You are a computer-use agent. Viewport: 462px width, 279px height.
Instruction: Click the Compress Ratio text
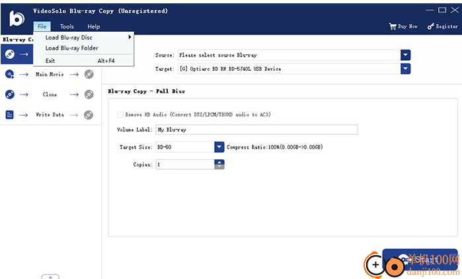click(274, 147)
